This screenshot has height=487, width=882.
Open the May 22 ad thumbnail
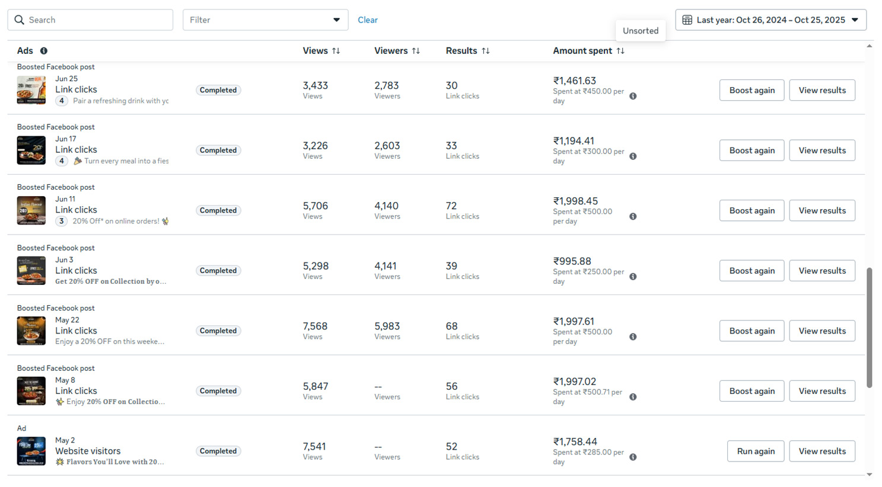click(x=31, y=331)
